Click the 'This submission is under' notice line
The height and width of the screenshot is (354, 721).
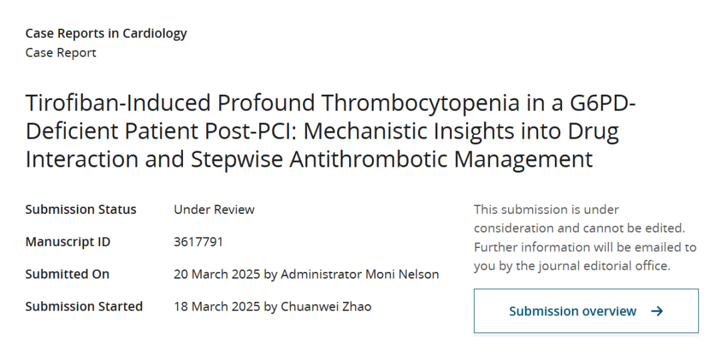[x=547, y=209]
